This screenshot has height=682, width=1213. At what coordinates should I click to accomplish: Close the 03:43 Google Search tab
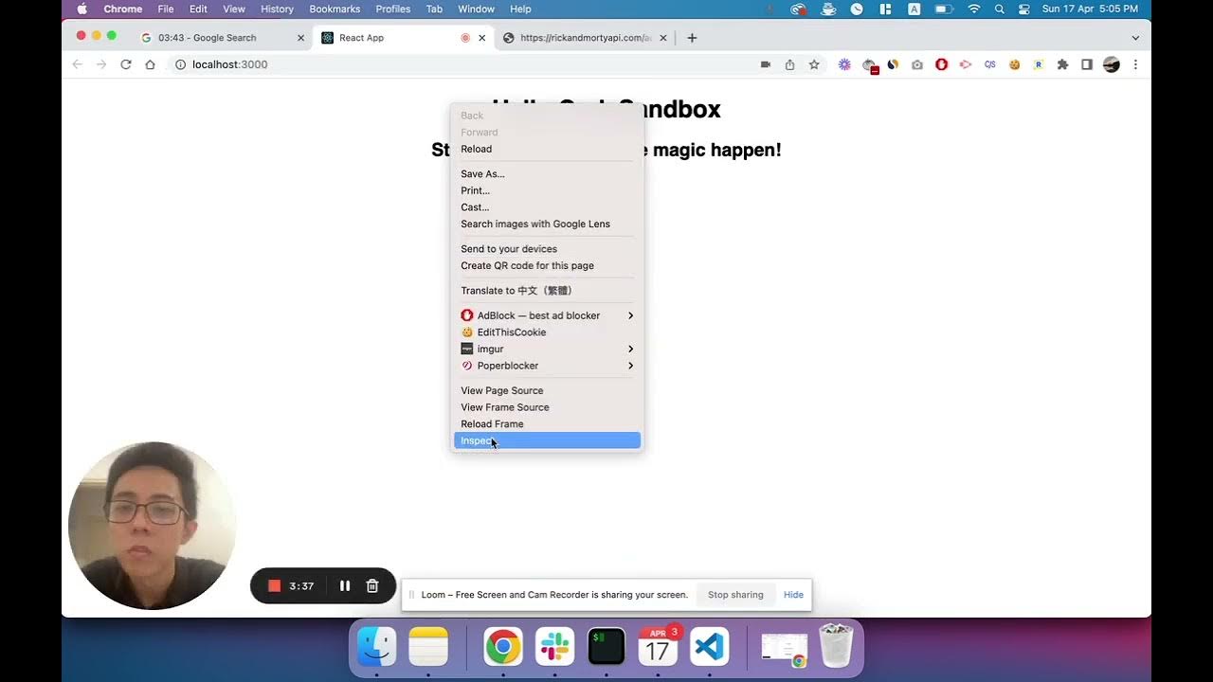pos(301,38)
